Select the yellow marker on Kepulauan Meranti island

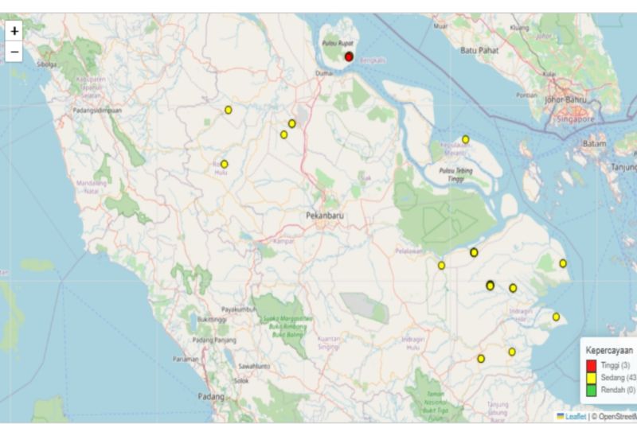[x=466, y=139]
